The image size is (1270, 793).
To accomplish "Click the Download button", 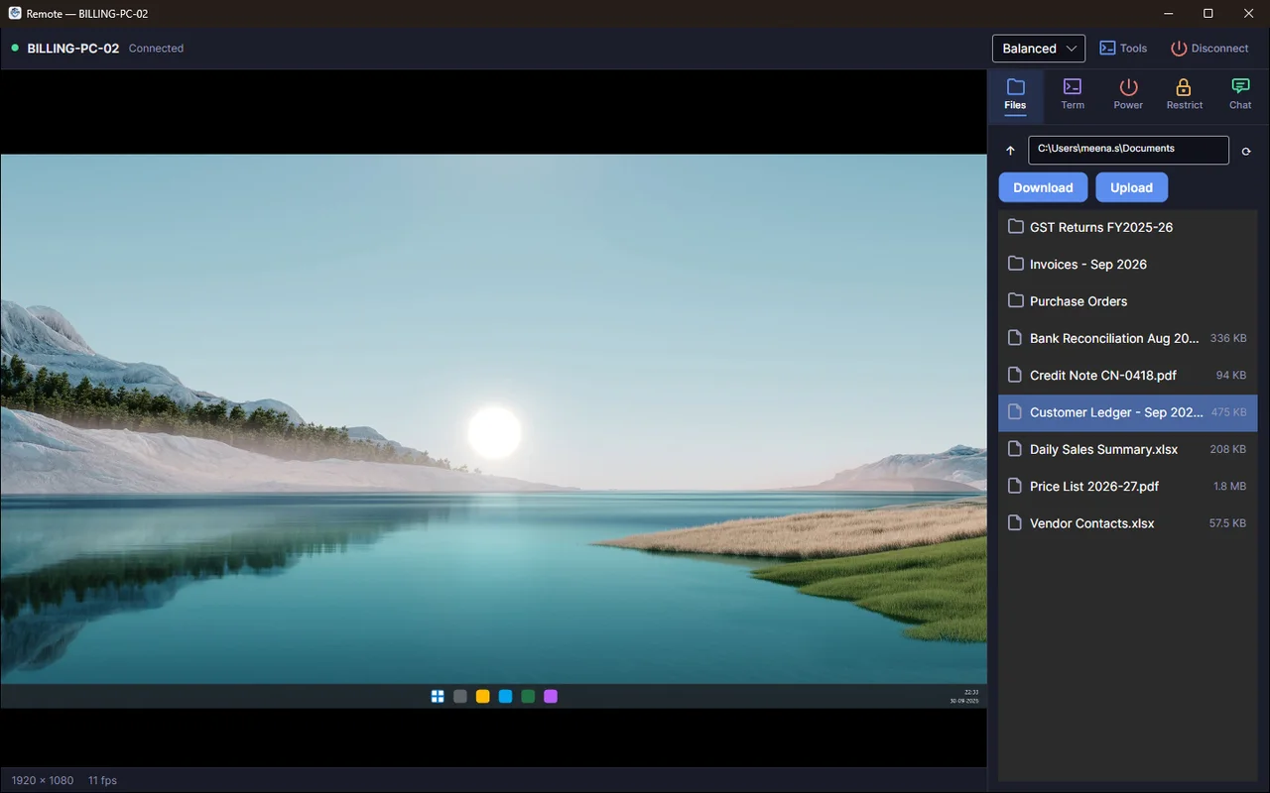I will coord(1043,187).
